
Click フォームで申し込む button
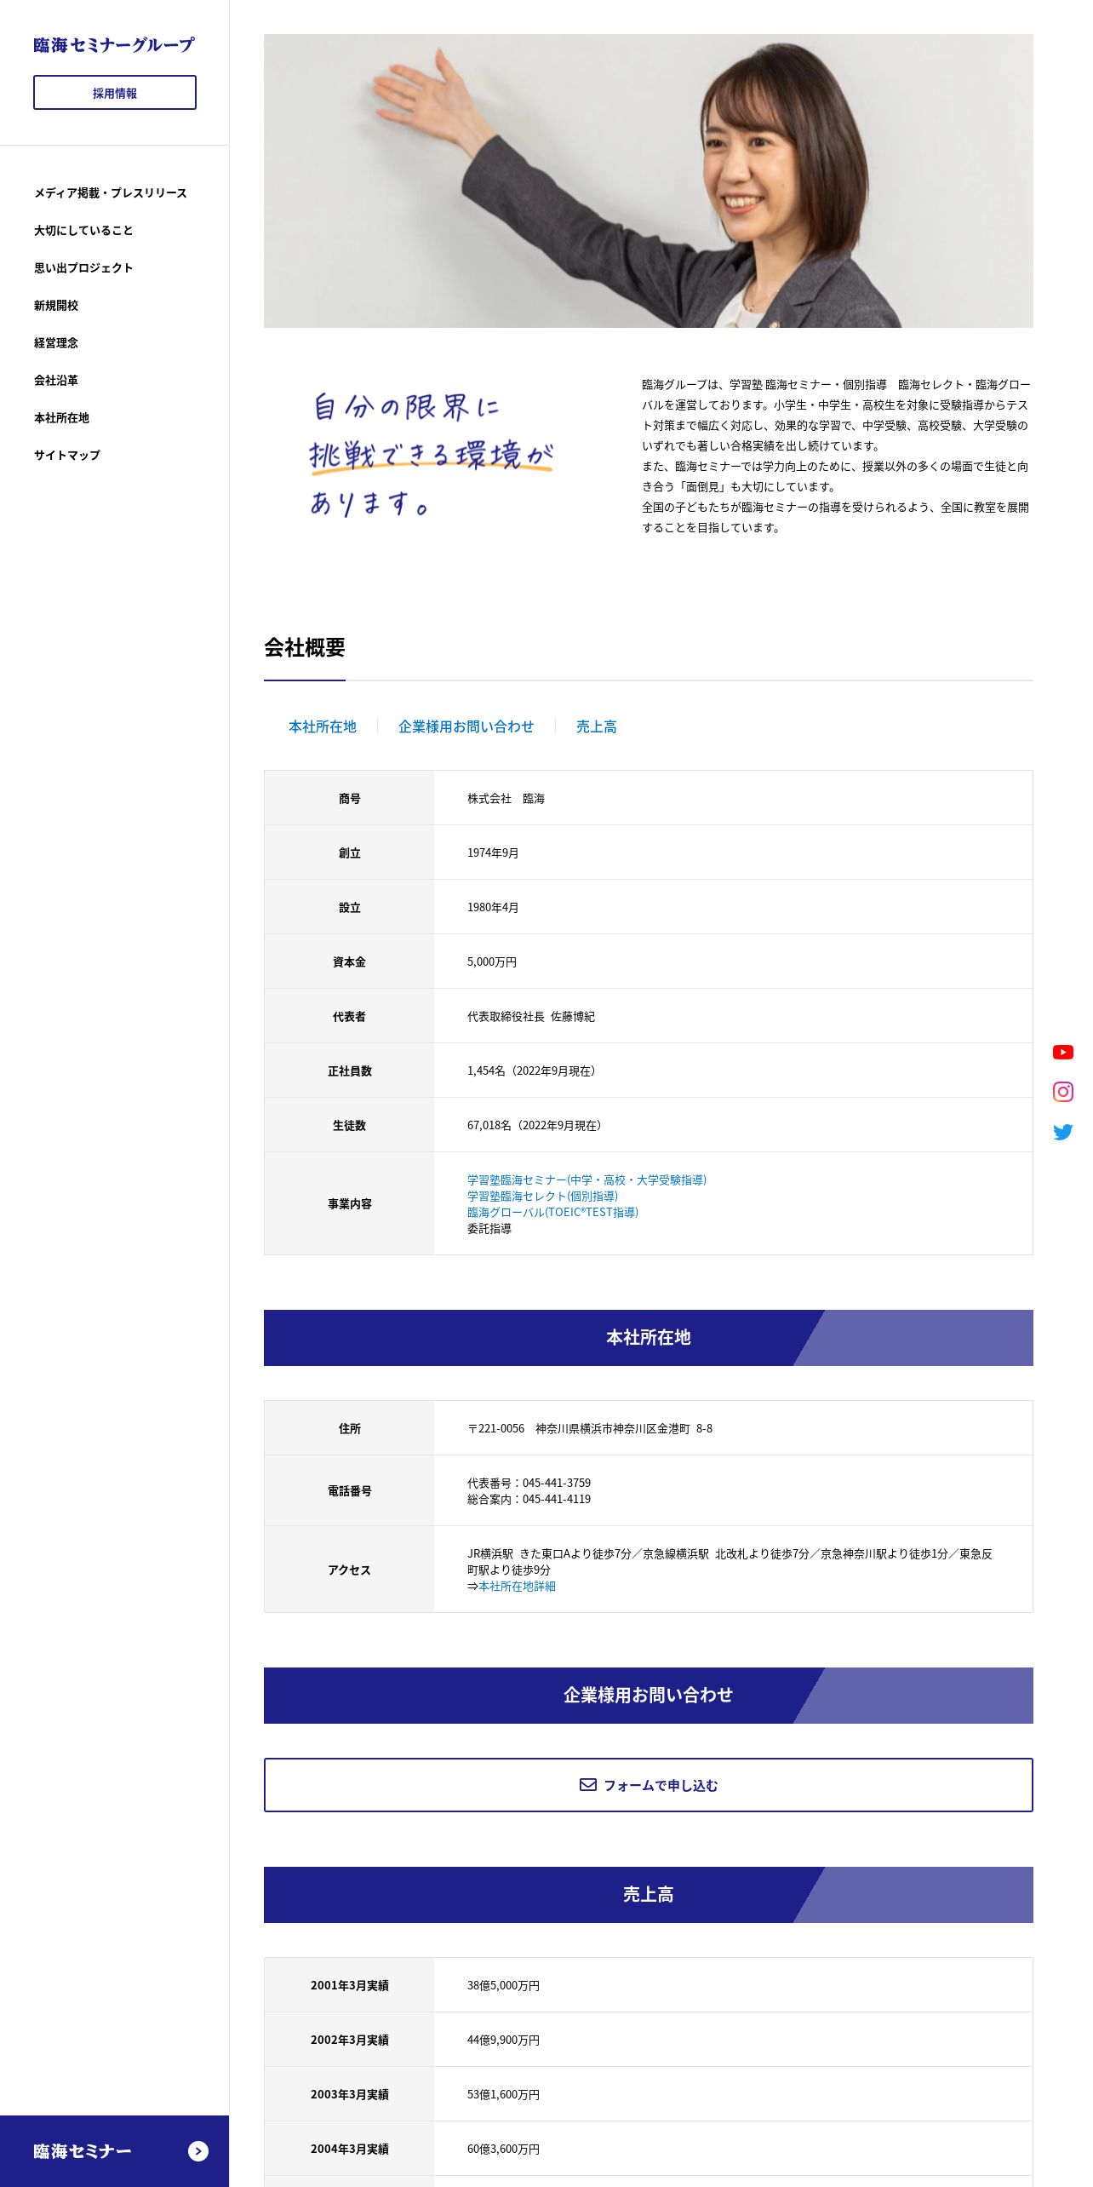(x=648, y=1785)
